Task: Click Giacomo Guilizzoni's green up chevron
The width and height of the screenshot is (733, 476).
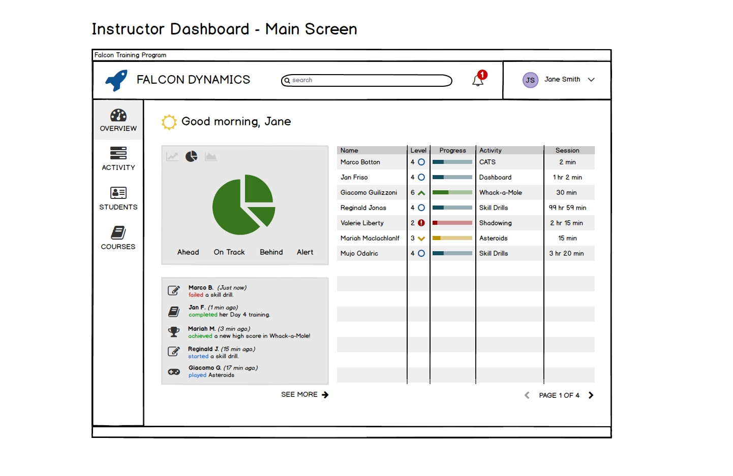Action: (x=421, y=193)
